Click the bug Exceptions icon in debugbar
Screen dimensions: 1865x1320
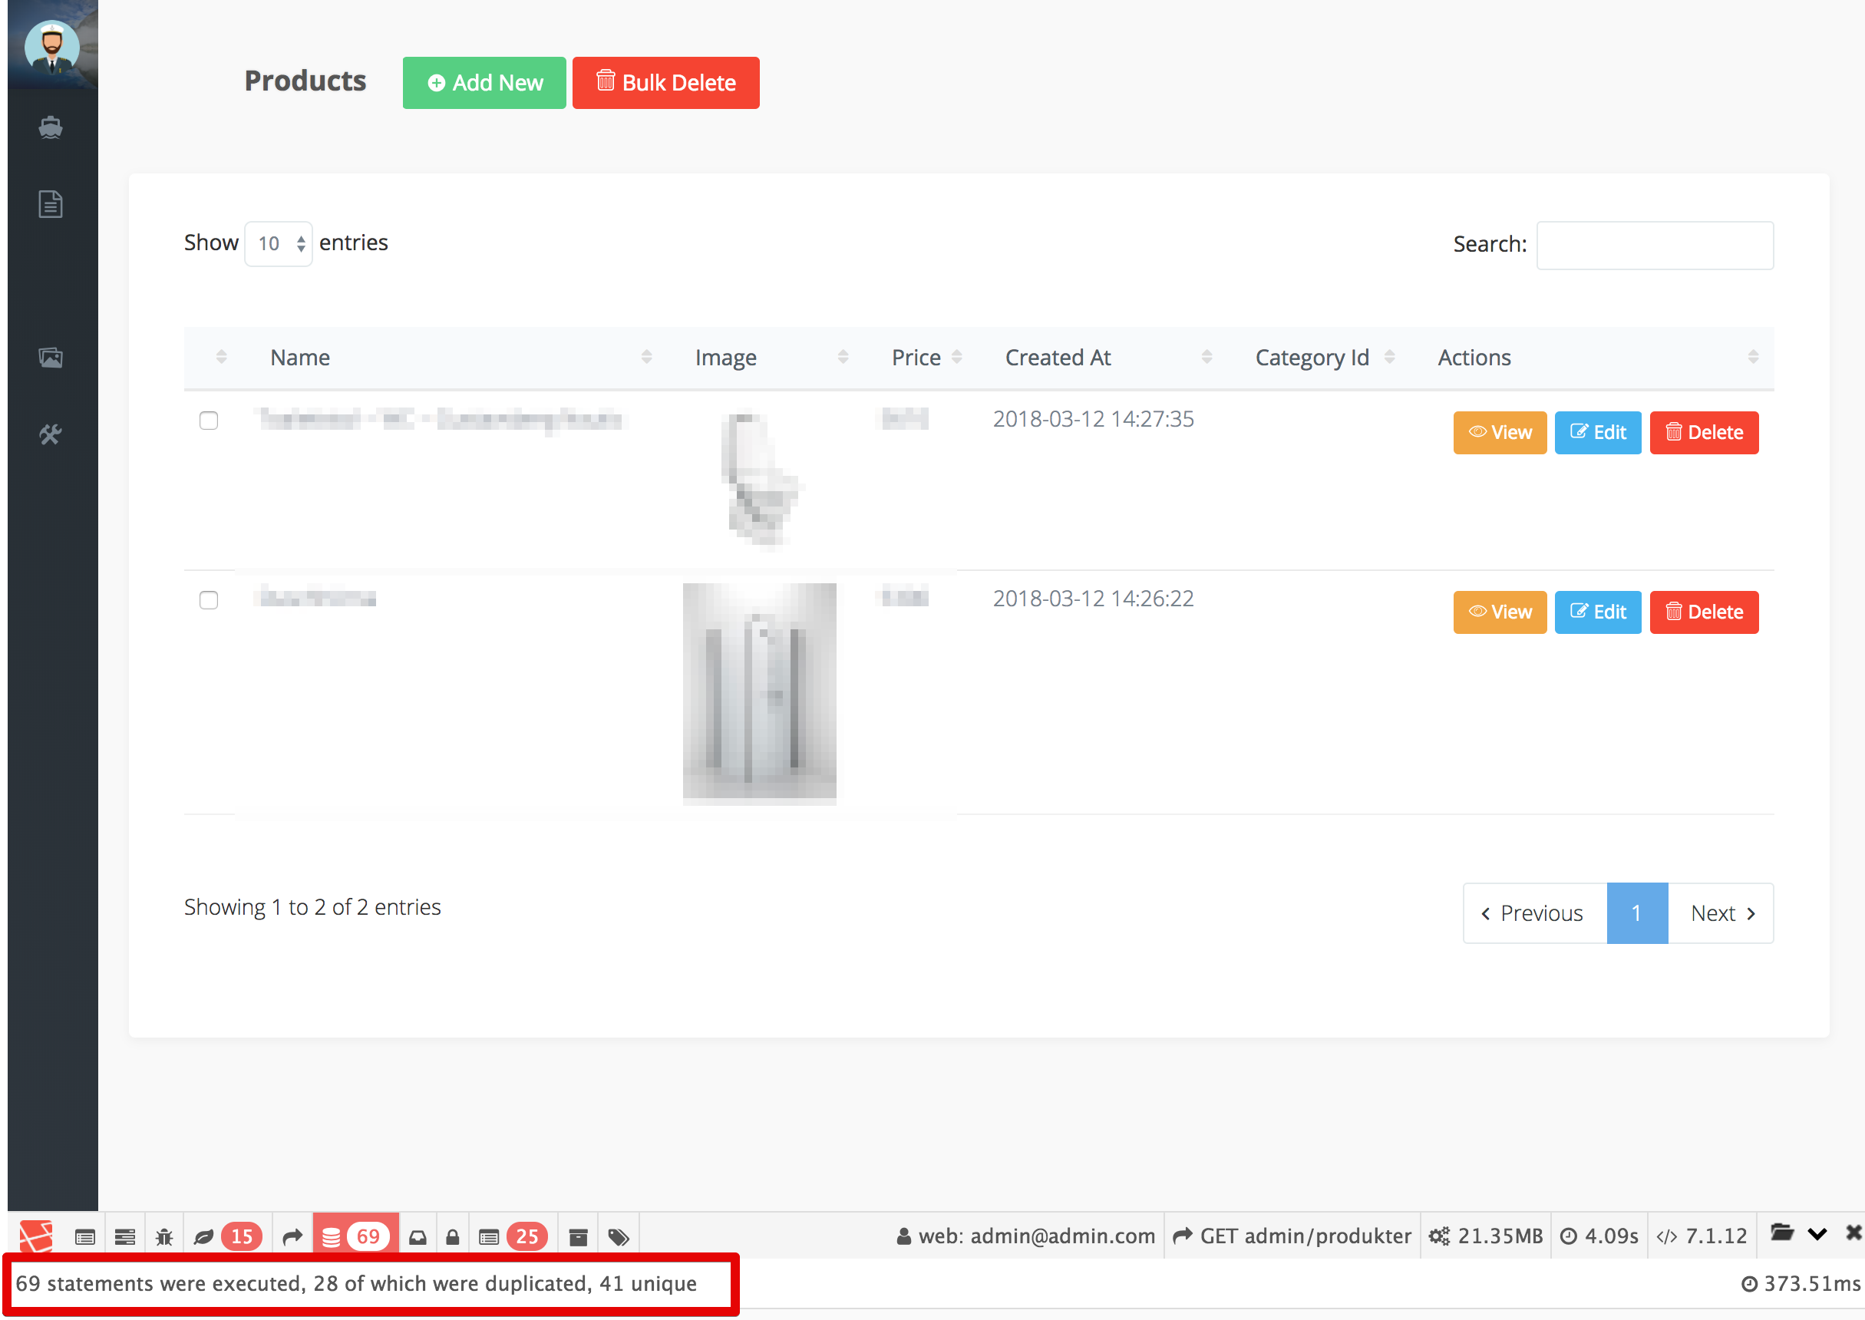[164, 1236]
